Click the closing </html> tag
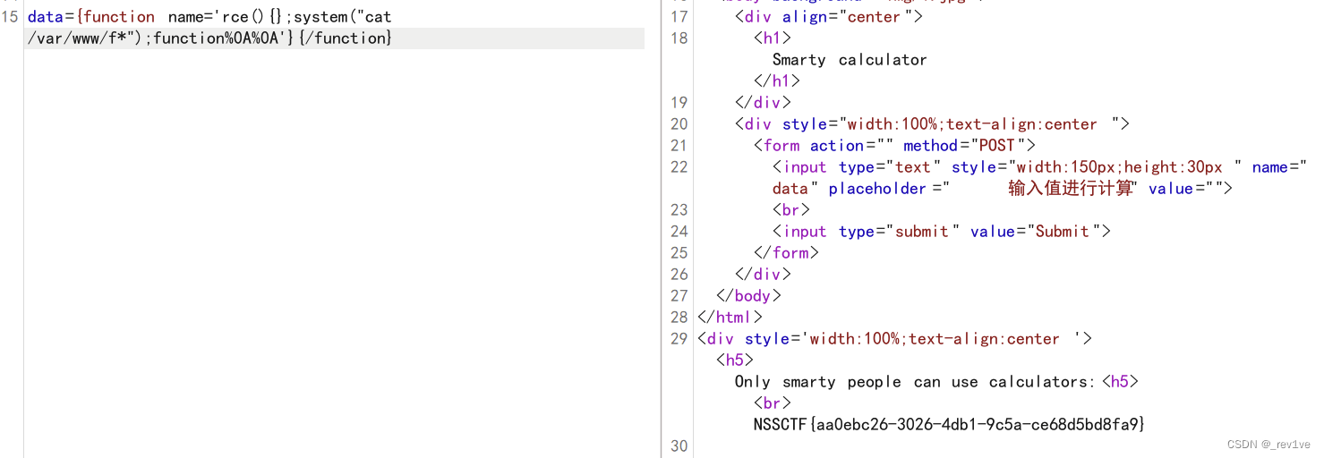 (730, 318)
